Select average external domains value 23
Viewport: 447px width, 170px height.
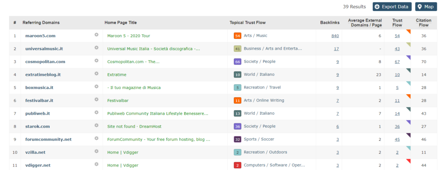(378, 75)
